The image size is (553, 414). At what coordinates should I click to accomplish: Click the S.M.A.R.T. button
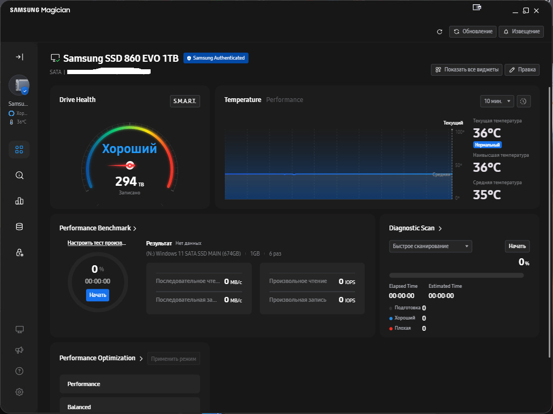coord(185,101)
